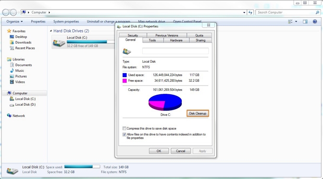This screenshot has height=179, width=323.
Task: Click Uninstall or change a program
Action: click(x=108, y=22)
